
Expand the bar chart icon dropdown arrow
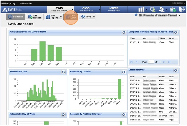(146, 9)
